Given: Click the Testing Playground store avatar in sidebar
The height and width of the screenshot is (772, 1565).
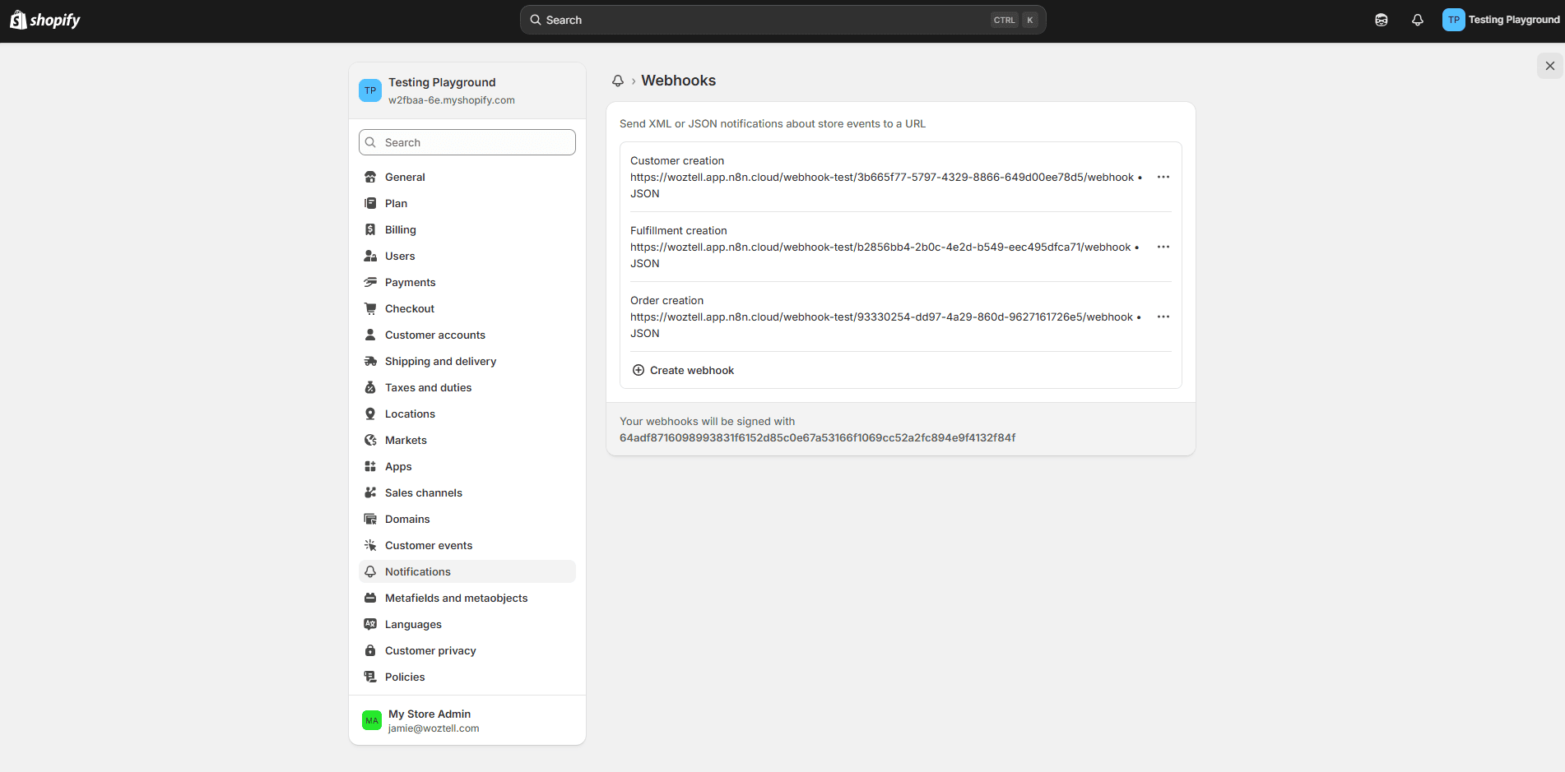Looking at the screenshot, I should [x=370, y=90].
